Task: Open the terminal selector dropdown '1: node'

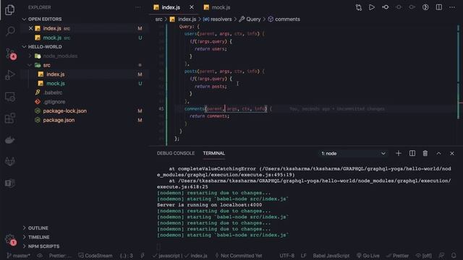Action: click(x=354, y=153)
